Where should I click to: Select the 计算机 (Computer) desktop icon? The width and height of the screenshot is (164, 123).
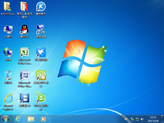8,29
